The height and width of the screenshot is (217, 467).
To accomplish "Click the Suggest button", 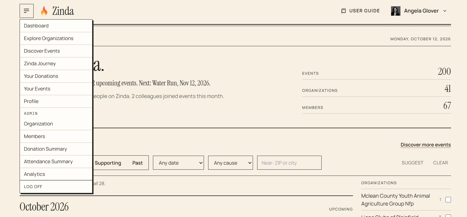I will (412, 163).
